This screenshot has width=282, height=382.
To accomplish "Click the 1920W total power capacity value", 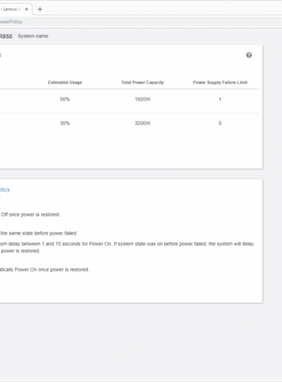I will (x=143, y=99).
